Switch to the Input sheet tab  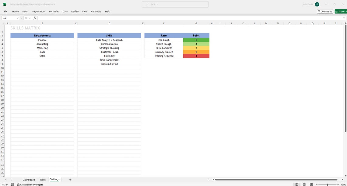point(43,180)
